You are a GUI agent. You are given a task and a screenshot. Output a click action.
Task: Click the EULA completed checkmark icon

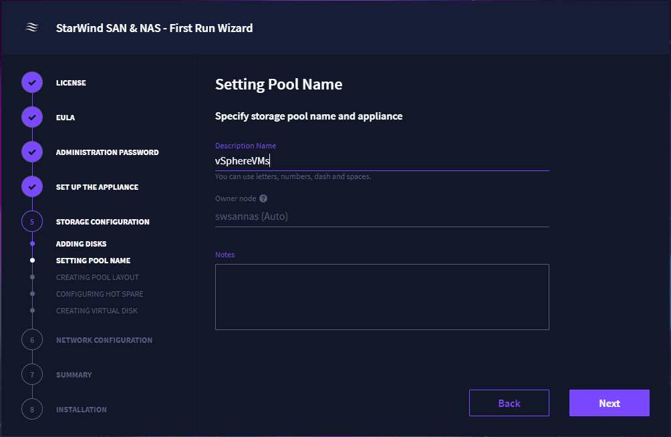(x=31, y=117)
